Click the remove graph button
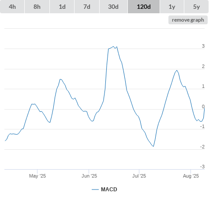The width and height of the screenshot is (209, 201). [188, 20]
